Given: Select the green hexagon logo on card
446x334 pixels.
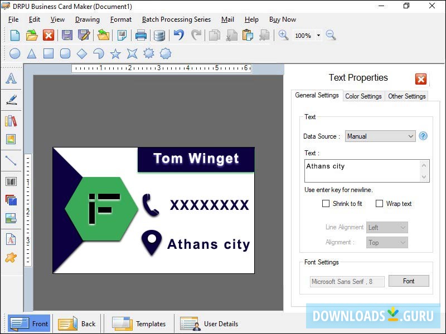Looking at the screenshot, I should (101, 209).
